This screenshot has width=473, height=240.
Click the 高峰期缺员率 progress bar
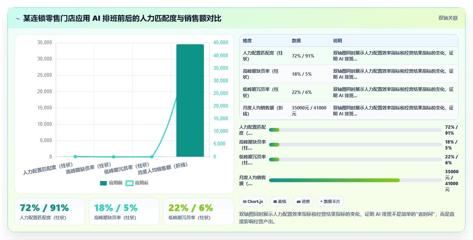pyautogui.click(x=355, y=145)
